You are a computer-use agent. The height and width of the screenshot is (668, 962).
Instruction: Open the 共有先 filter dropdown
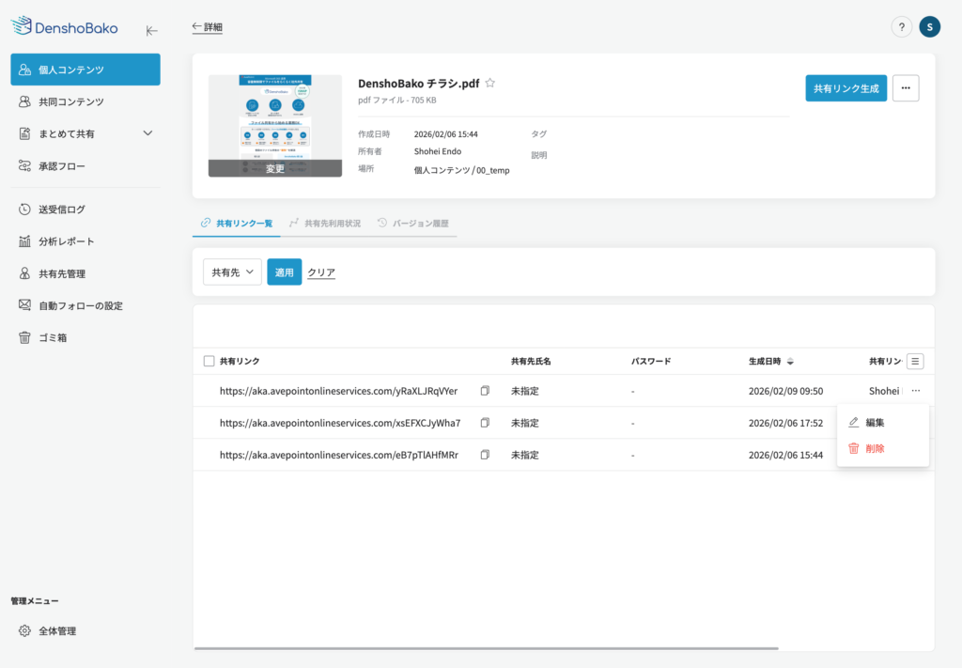[x=232, y=272]
